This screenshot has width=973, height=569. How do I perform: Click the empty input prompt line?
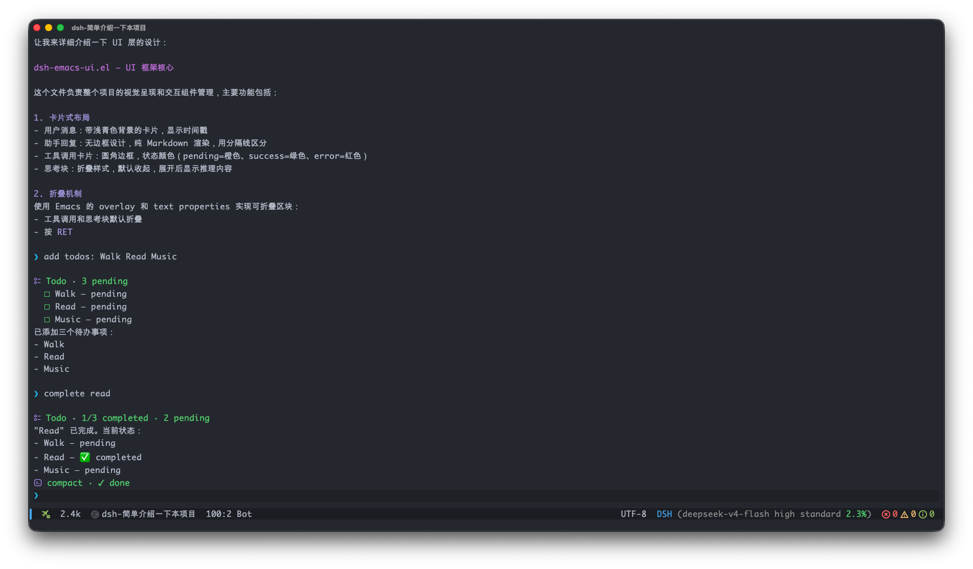click(x=486, y=495)
